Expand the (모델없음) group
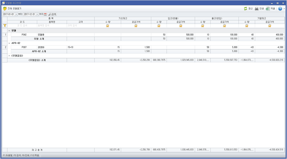The height and width of the screenshot is (159, 287). pyautogui.click(x=9, y=56)
